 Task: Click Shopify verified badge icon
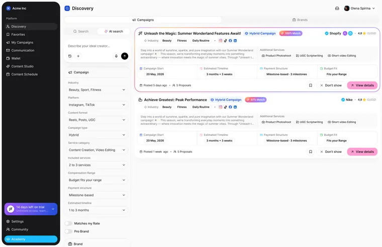[x=326, y=33]
